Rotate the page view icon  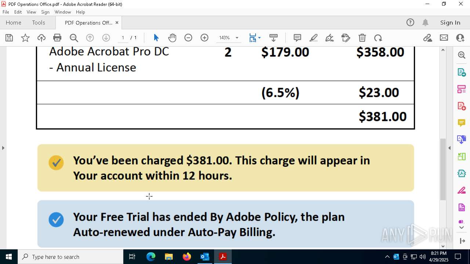point(378,38)
